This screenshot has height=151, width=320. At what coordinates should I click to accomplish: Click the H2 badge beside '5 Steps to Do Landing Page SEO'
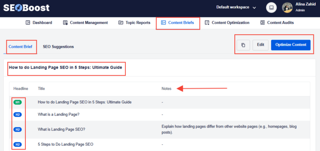pos(17,144)
